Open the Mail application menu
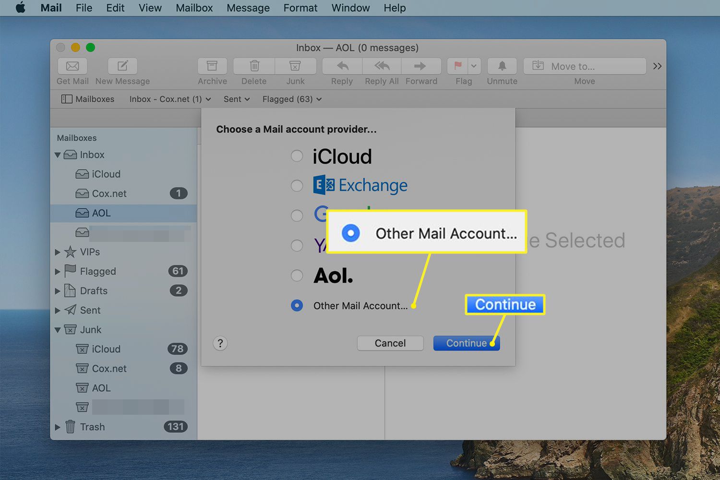 click(51, 8)
